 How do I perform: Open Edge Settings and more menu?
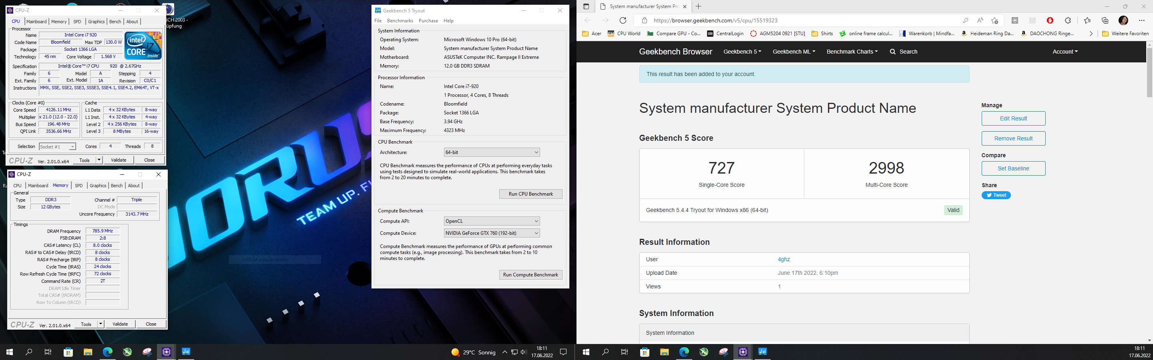1141,20
